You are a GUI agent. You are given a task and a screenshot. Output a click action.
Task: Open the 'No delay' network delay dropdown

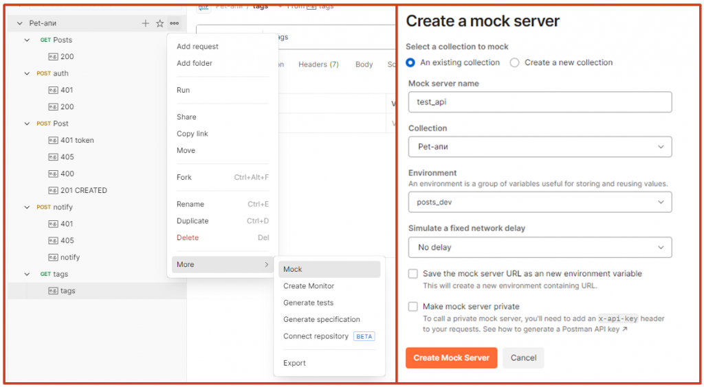pos(540,247)
